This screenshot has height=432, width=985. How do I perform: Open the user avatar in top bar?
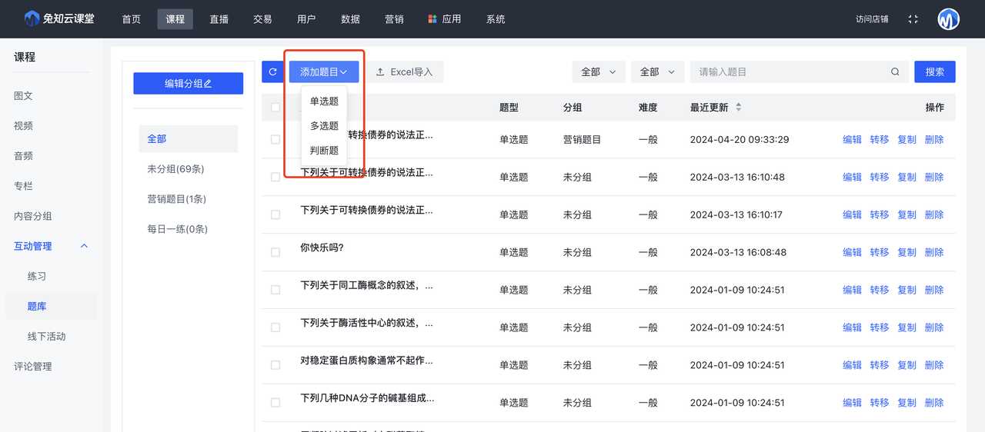point(948,19)
